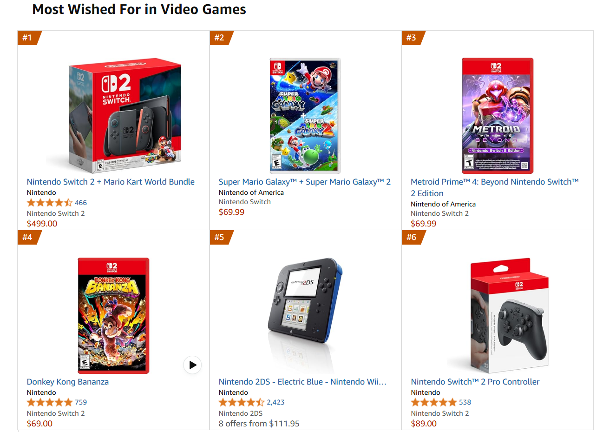Image resolution: width=603 pixels, height=432 pixels.
Task: Click the #6 rank badge
Action: (x=413, y=237)
